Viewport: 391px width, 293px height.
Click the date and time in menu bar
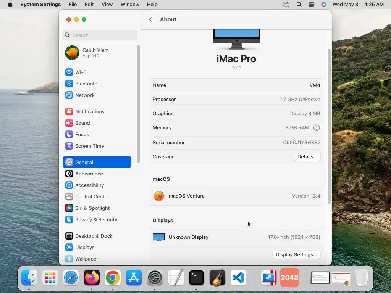358,5
